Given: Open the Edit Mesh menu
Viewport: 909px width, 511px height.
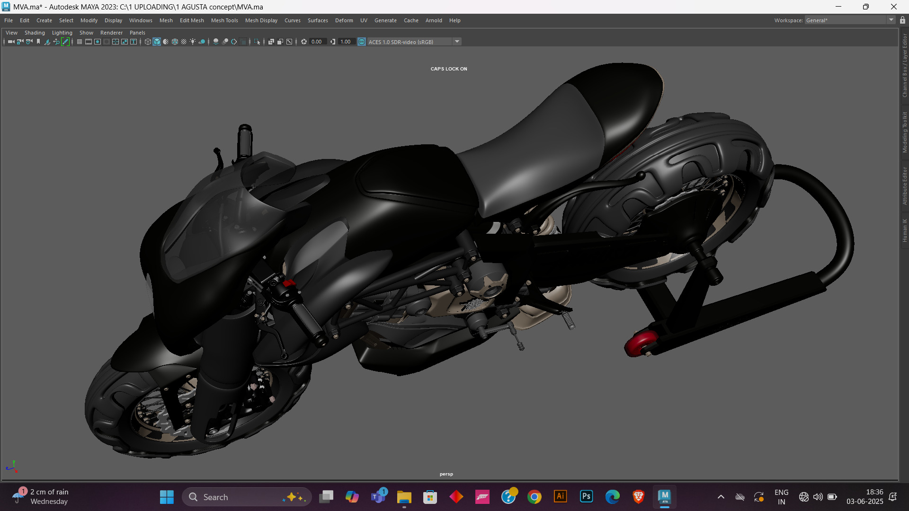Looking at the screenshot, I should 192,20.
